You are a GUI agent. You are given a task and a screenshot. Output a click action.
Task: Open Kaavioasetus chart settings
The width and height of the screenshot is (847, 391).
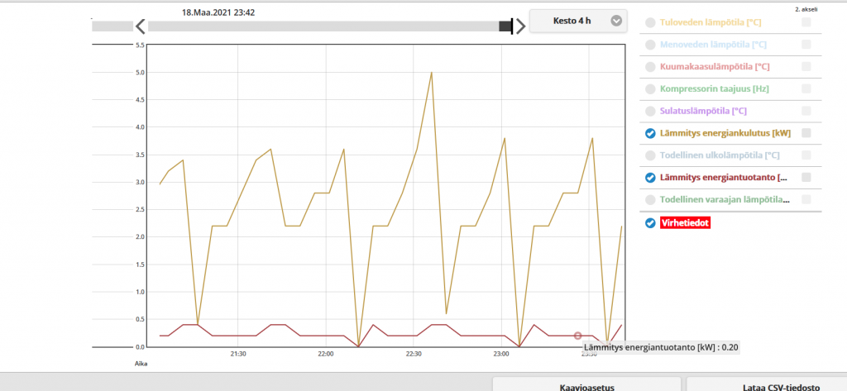pos(586,385)
